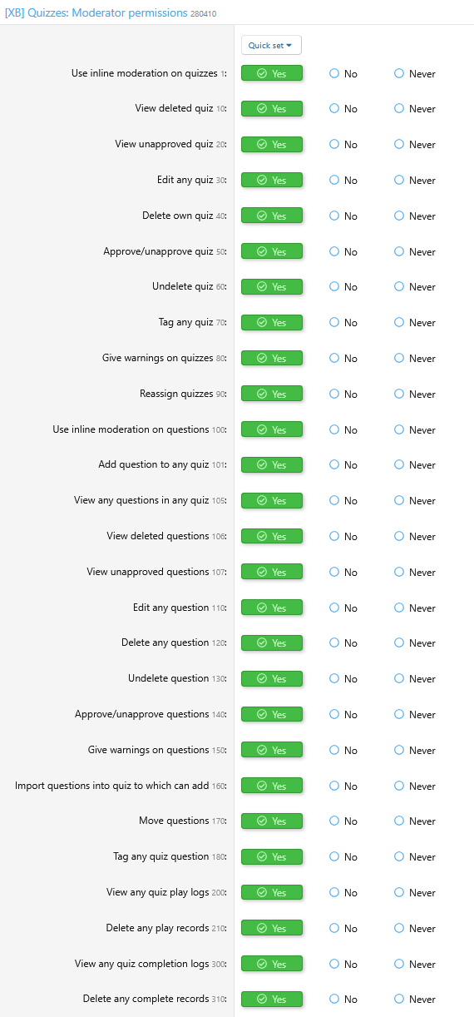Set 'Give warnings on quizzes' to Never

click(x=415, y=359)
